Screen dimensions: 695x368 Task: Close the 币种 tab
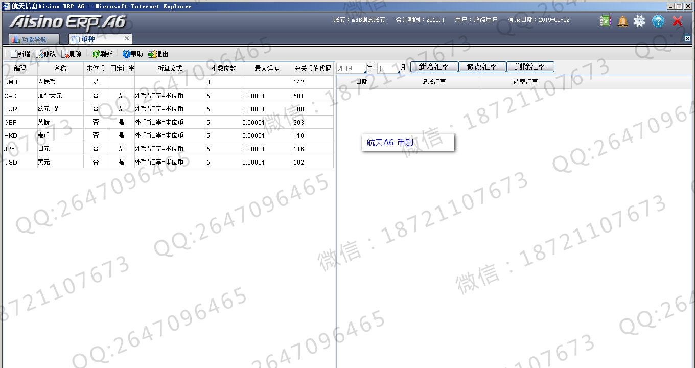coord(127,39)
